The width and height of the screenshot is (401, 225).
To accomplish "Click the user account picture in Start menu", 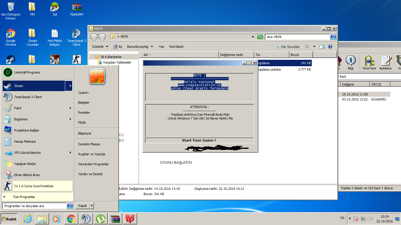I will (x=97, y=76).
